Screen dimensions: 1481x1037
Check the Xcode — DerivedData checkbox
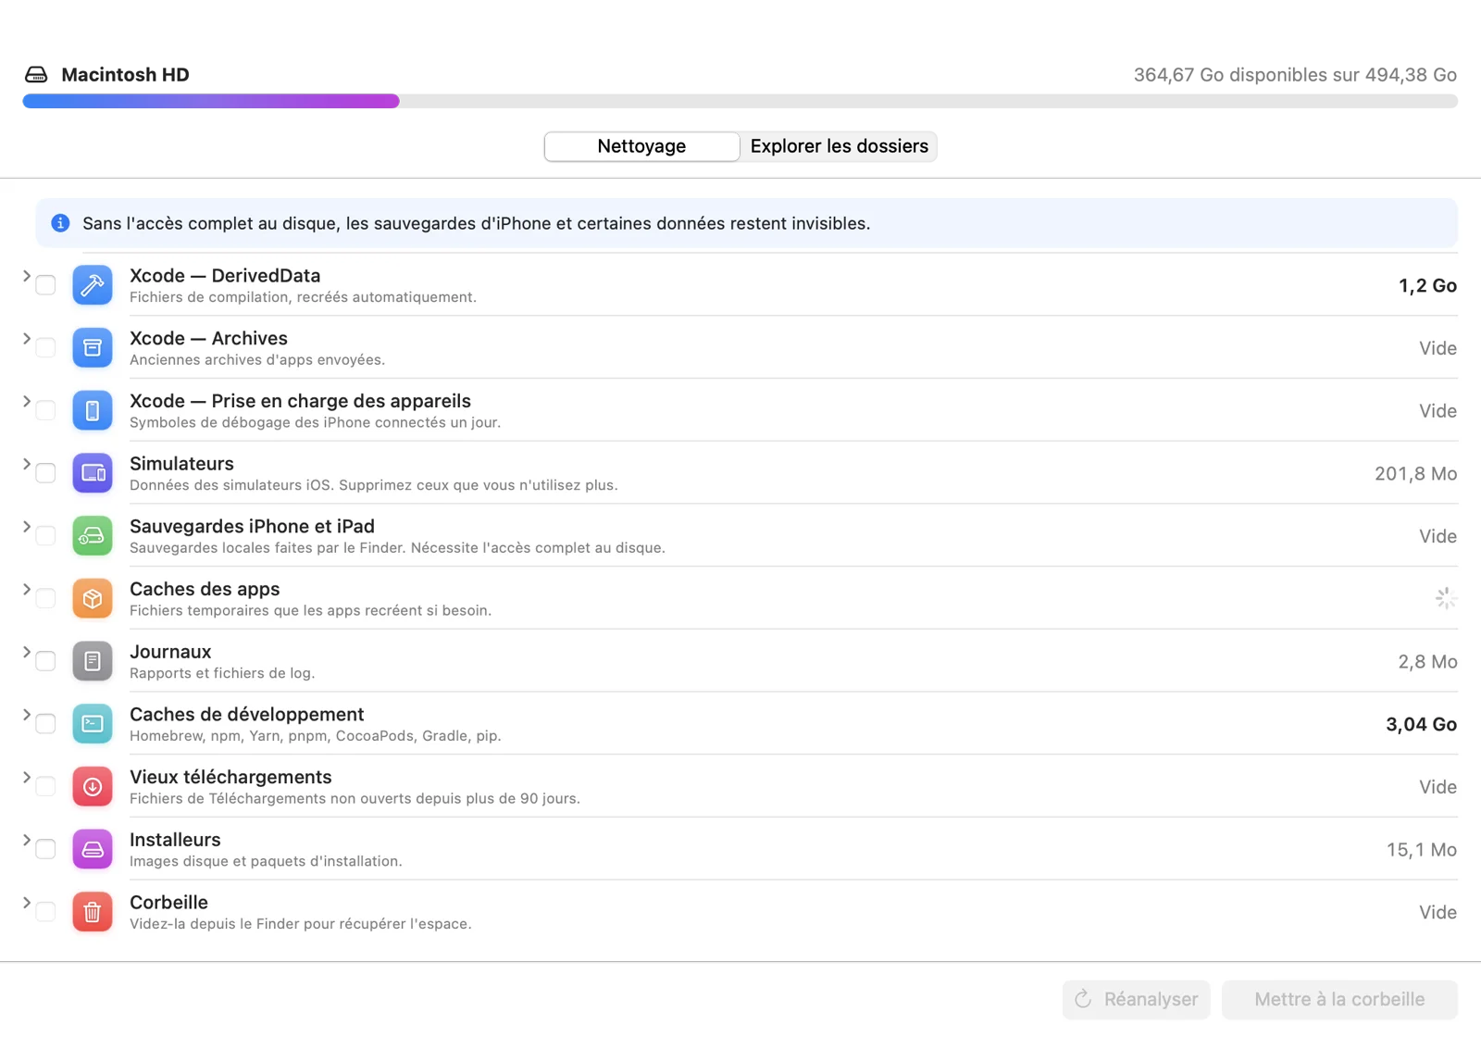point(45,285)
